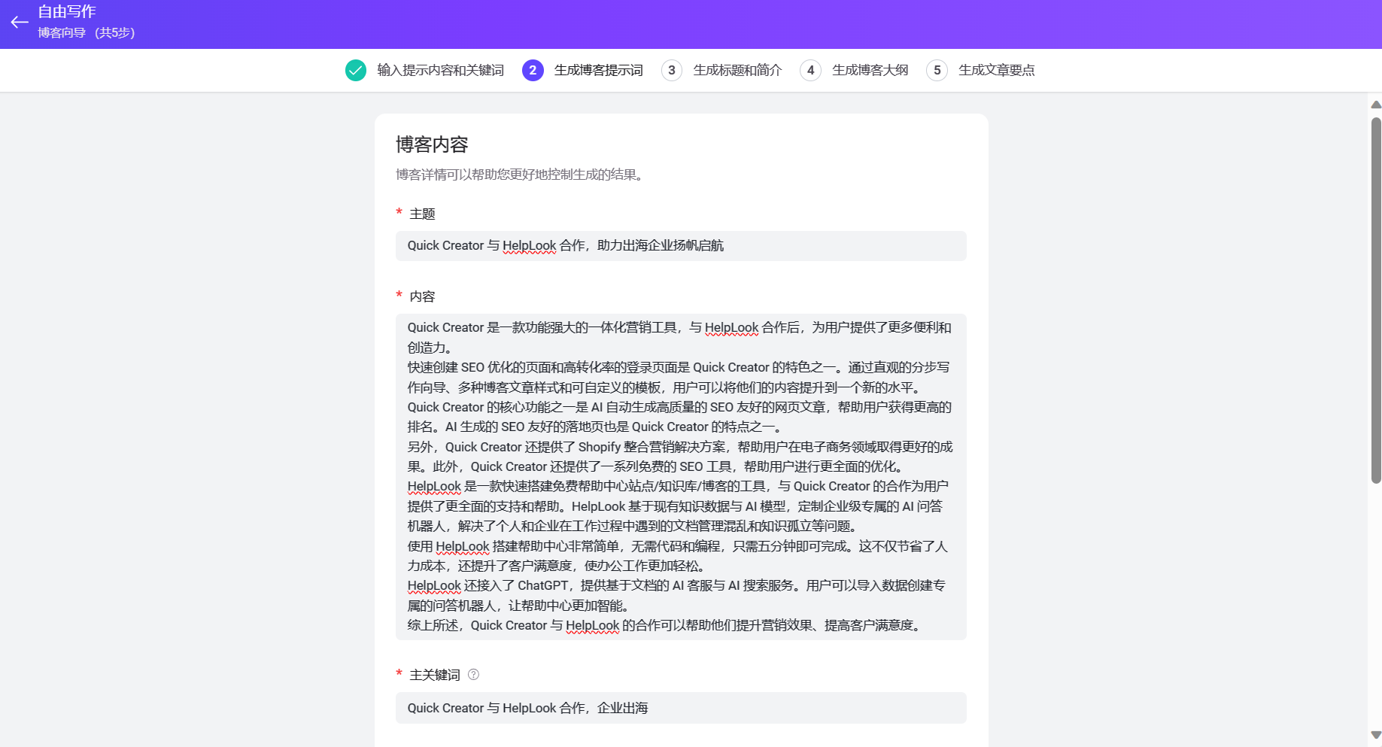Click the 内容 field label
This screenshot has height=747, width=1382.
(422, 296)
